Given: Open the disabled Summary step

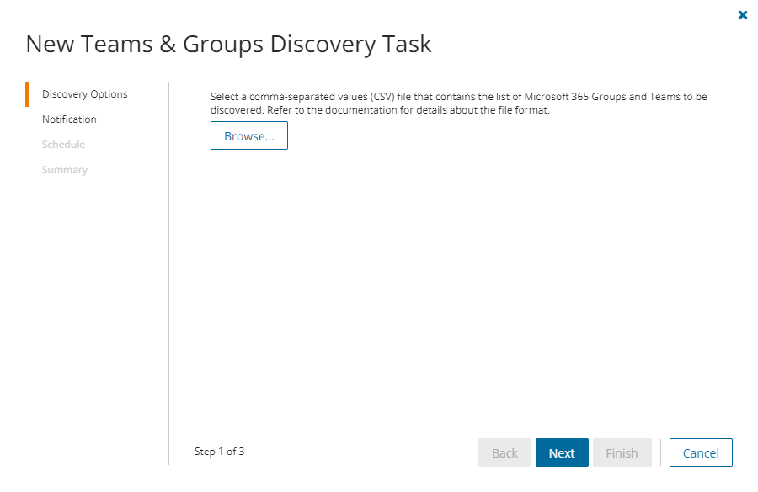Looking at the screenshot, I should click(65, 170).
